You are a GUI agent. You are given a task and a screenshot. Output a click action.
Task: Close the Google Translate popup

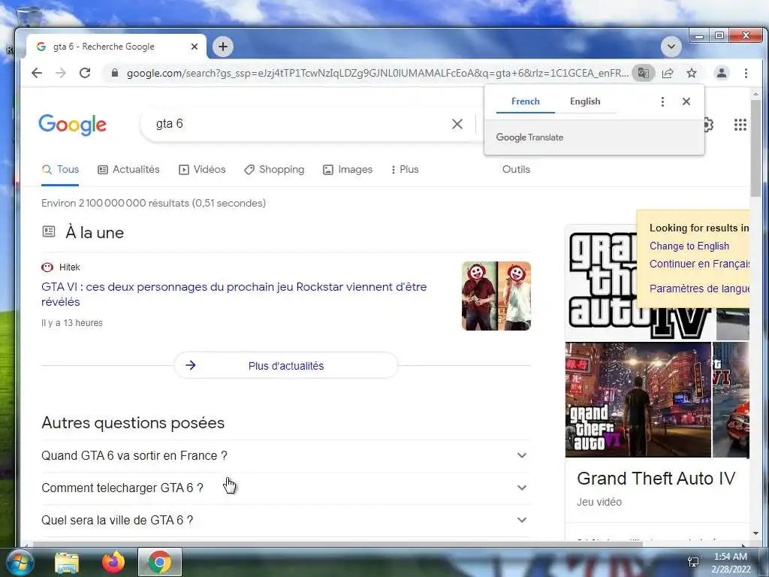pos(686,101)
